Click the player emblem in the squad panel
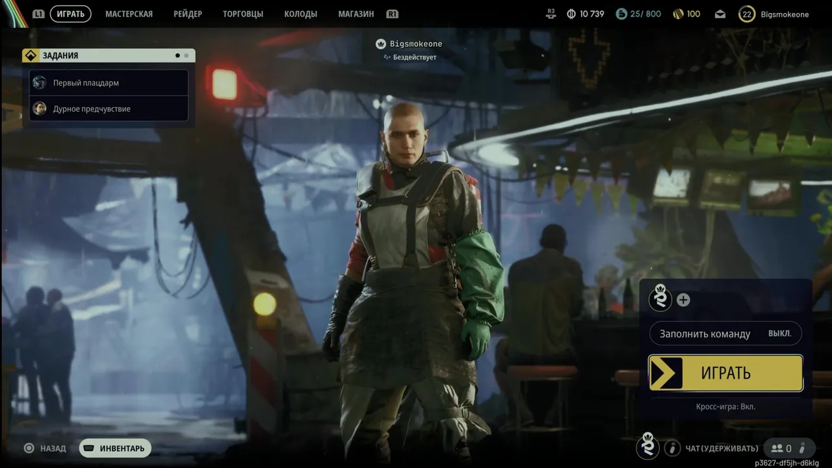This screenshot has width=832, height=468. point(660,298)
